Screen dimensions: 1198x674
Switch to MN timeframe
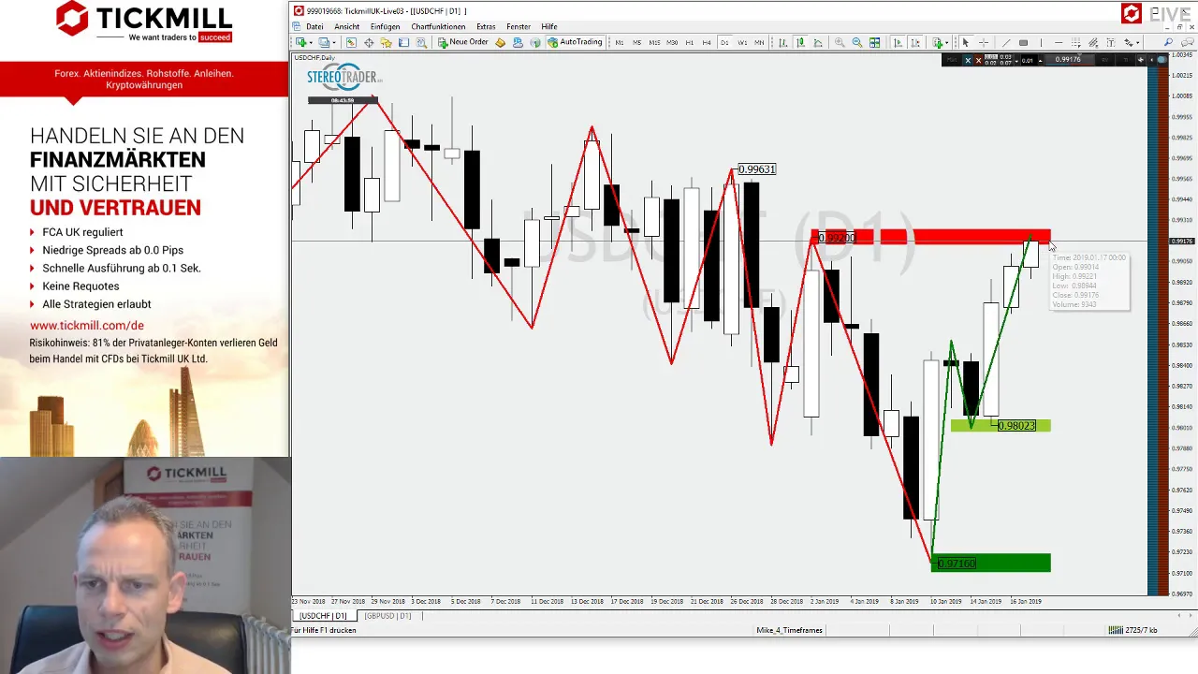[x=759, y=42]
